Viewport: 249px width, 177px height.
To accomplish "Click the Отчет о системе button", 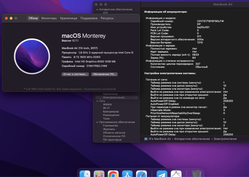I will (75, 74).
